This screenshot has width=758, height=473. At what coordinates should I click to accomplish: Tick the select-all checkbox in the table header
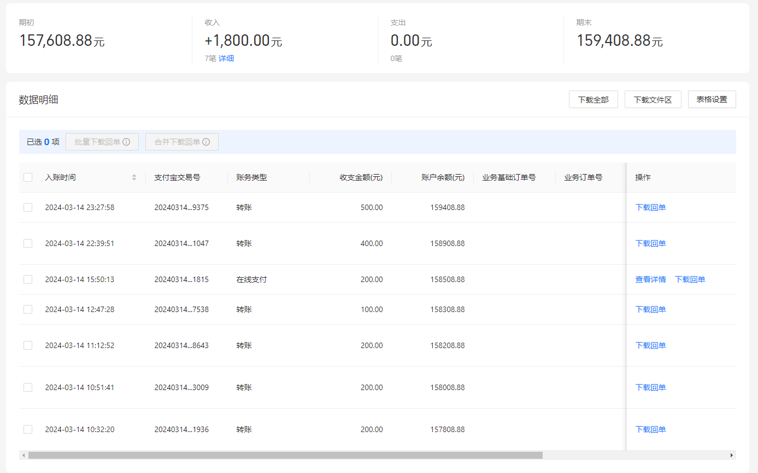28,177
